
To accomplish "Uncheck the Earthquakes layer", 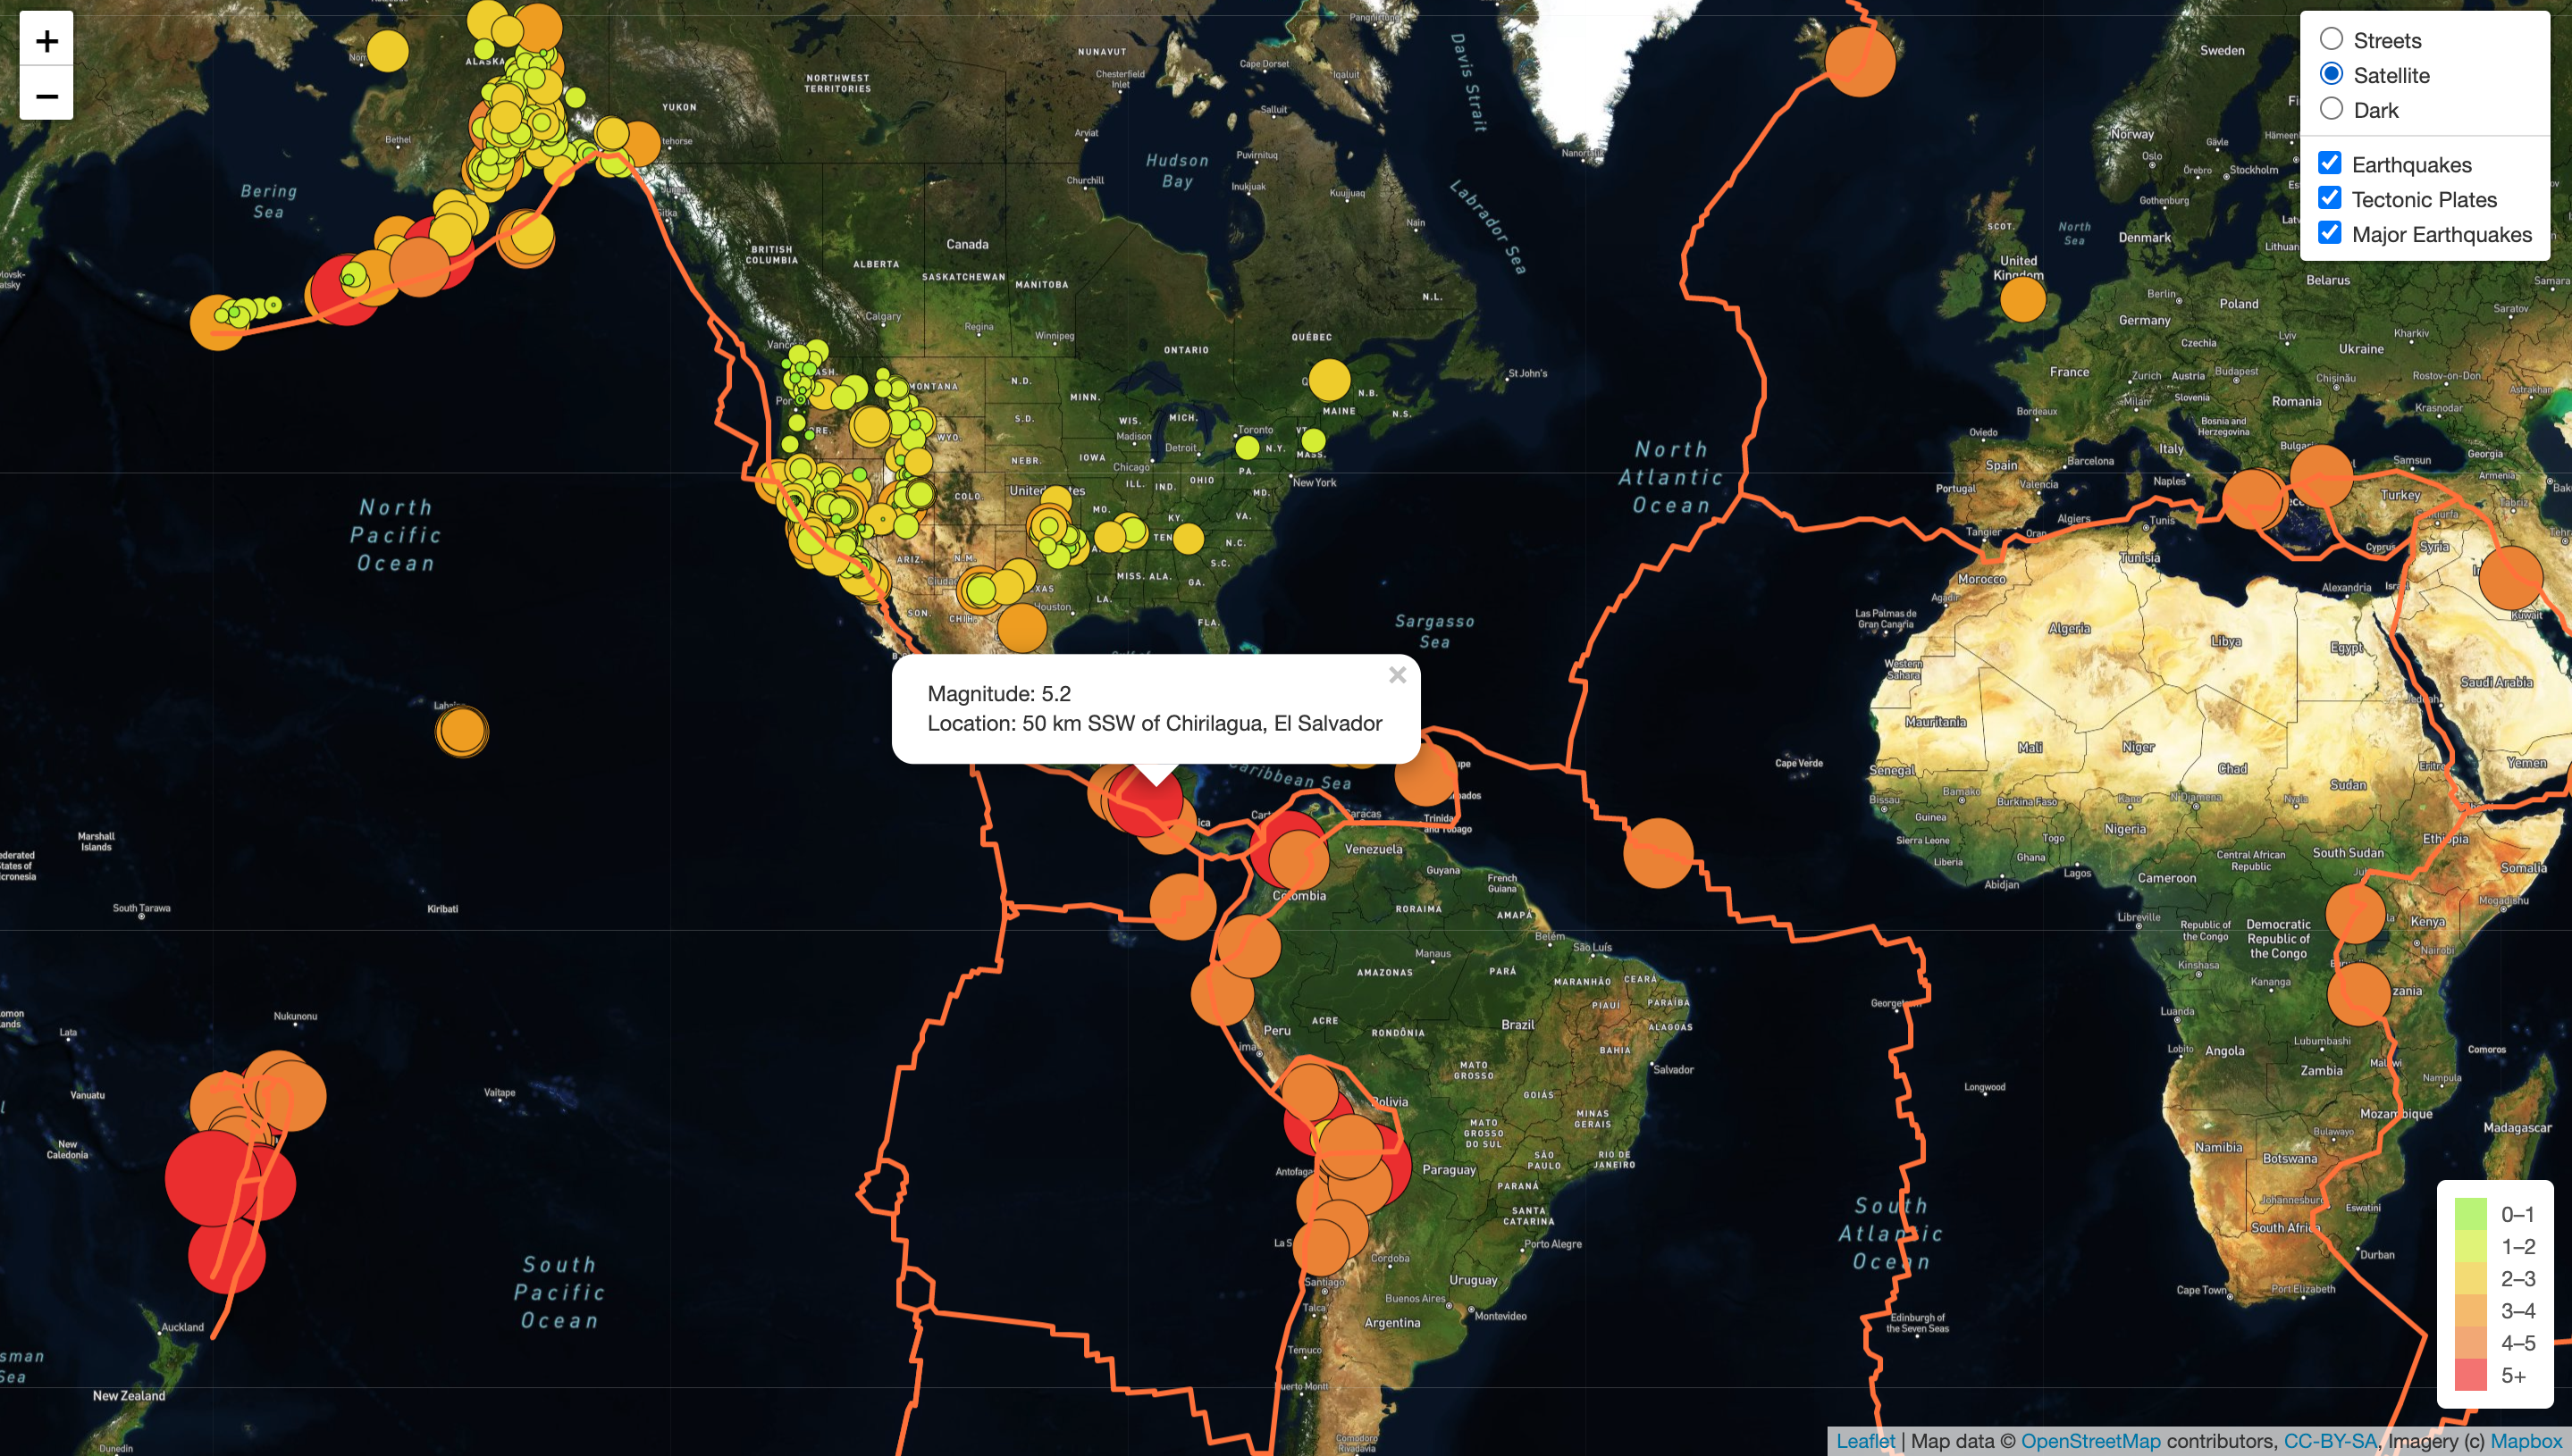I will [x=2331, y=163].
